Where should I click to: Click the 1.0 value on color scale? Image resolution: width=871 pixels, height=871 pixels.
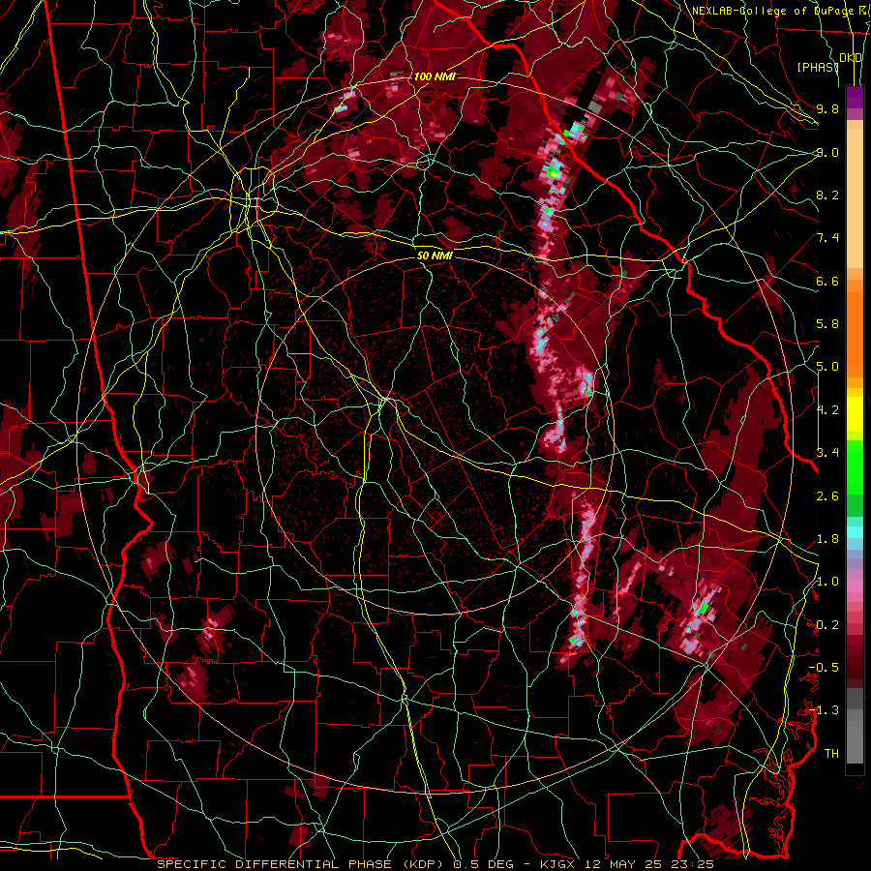(x=827, y=582)
